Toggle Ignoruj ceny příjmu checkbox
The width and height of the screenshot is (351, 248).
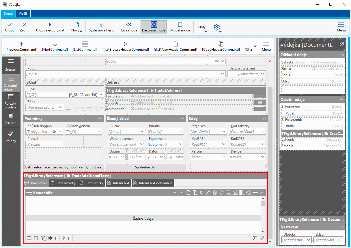pyautogui.click(x=69, y=107)
